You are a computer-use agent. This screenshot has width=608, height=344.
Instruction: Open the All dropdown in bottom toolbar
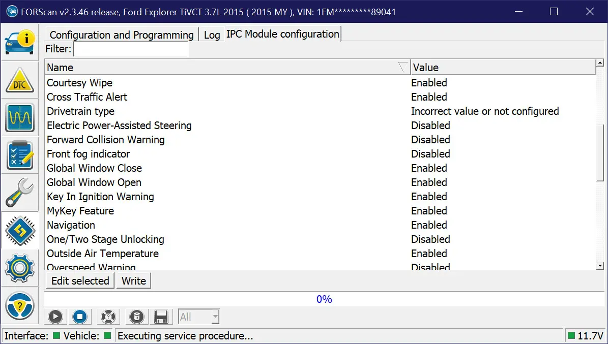click(199, 317)
